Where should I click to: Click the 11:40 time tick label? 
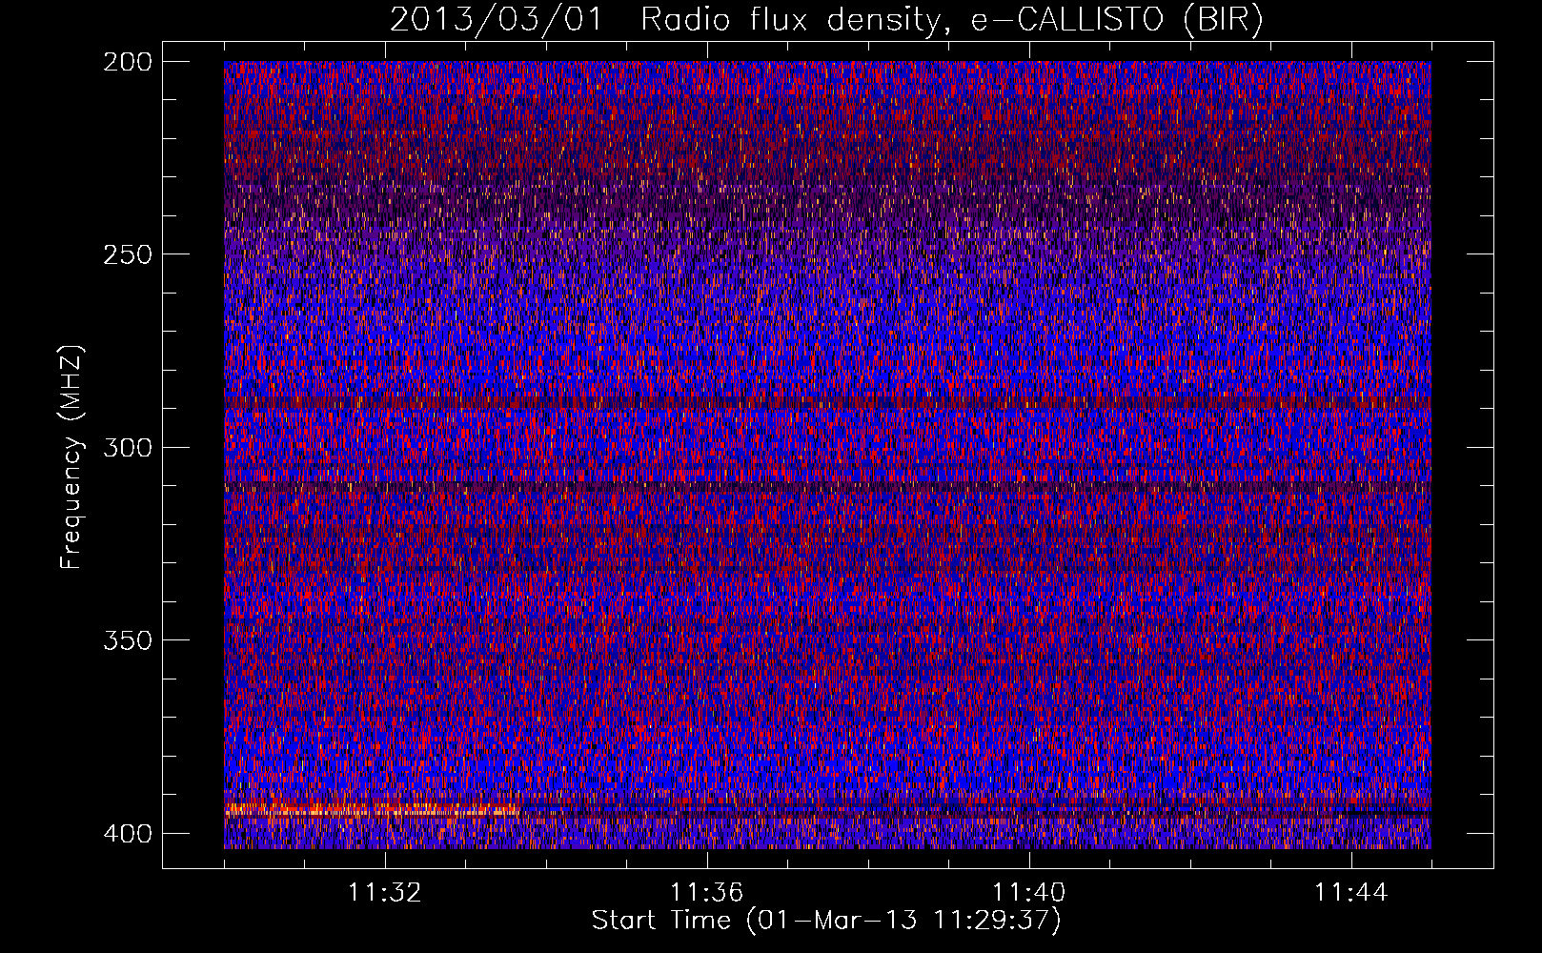1029,893
